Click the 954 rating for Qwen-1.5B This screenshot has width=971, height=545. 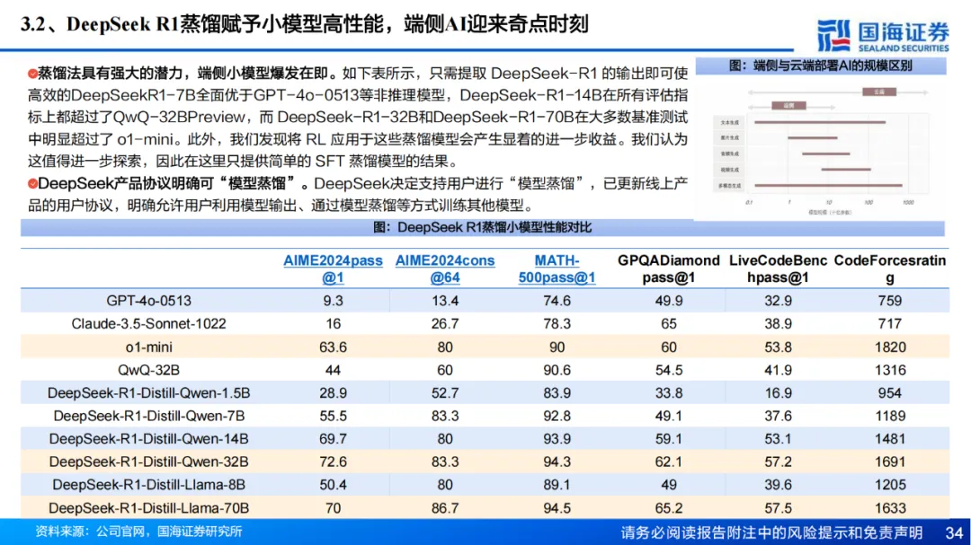pyautogui.click(x=890, y=393)
